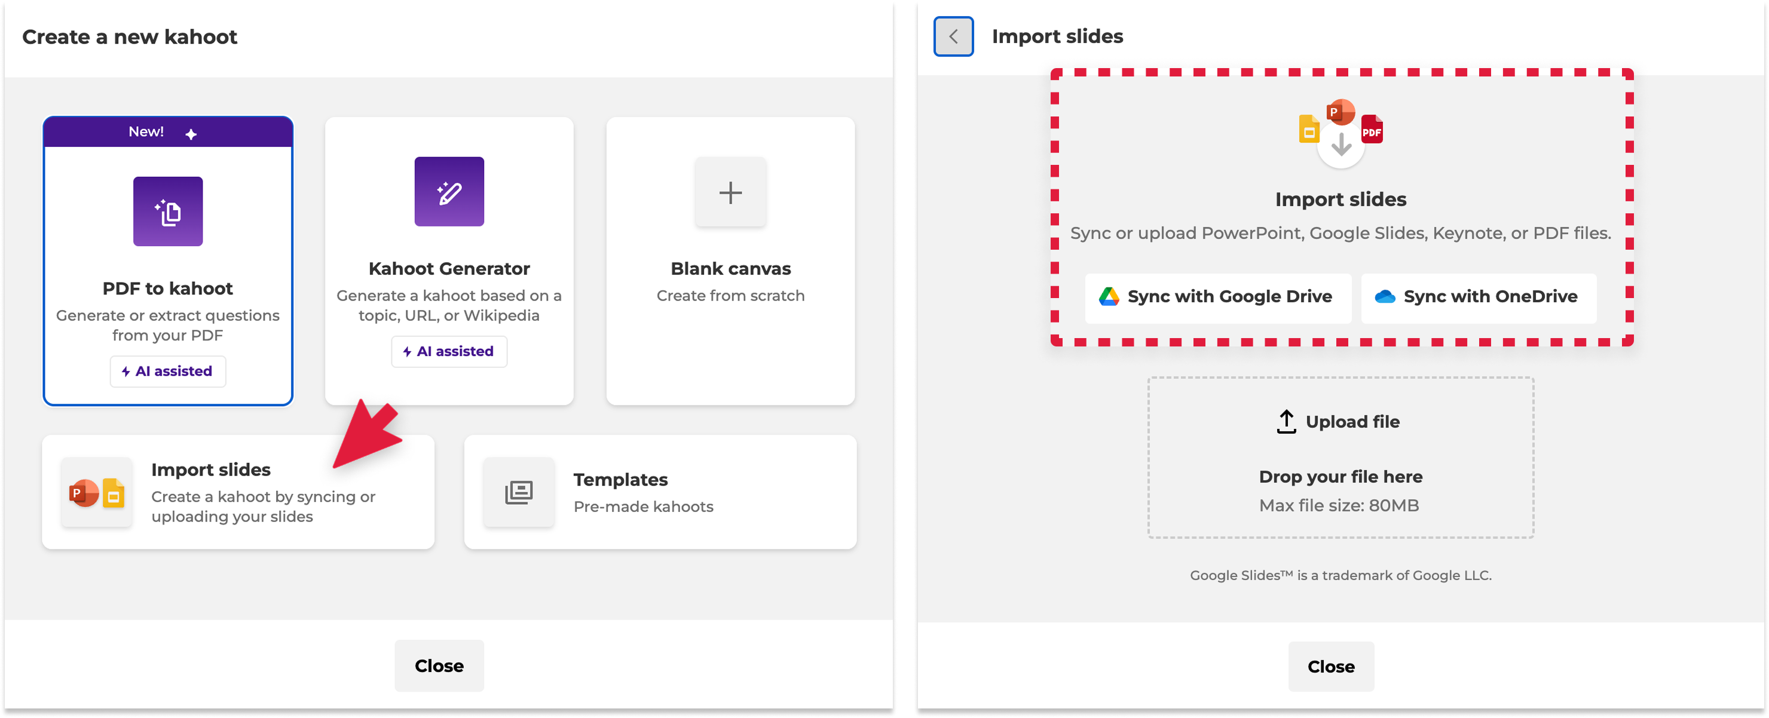The width and height of the screenshot is (1769, 718).
Task: Open the PDF to kahoot card
Action: [x=169, y=261]
